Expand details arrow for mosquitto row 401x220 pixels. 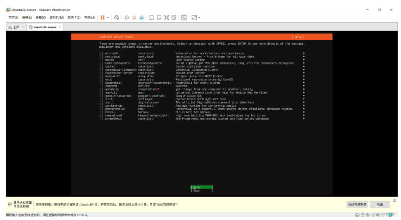tap(304, 76)
